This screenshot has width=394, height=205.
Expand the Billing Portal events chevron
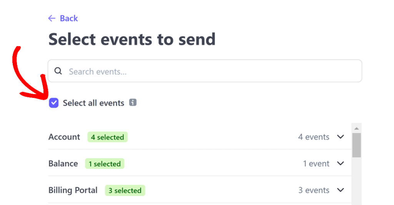(341, 190)
